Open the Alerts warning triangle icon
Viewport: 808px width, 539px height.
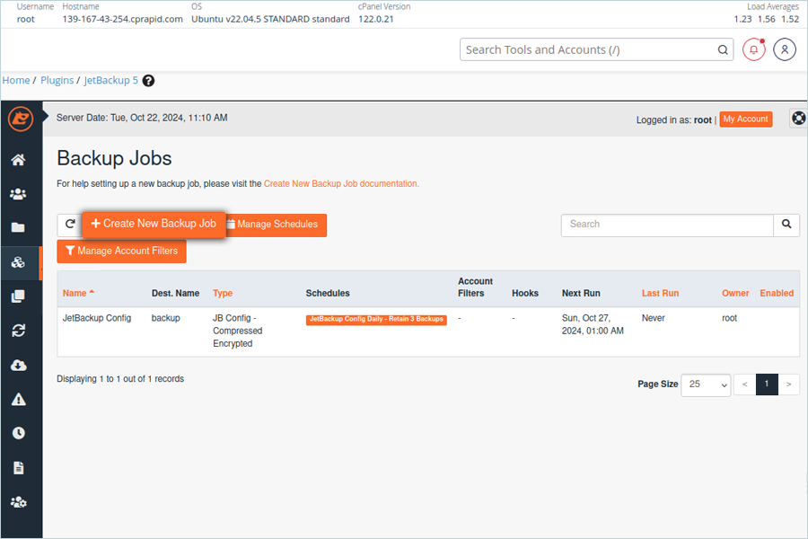pyautogui.click(x=19, y=399)
